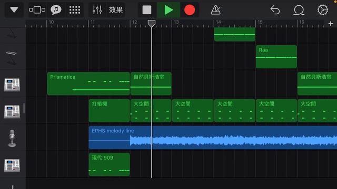Select the topmost partially visible keyboard track icon
This screenshot has width=337, height=189.
pyautogui.click(x=12, y=34)
